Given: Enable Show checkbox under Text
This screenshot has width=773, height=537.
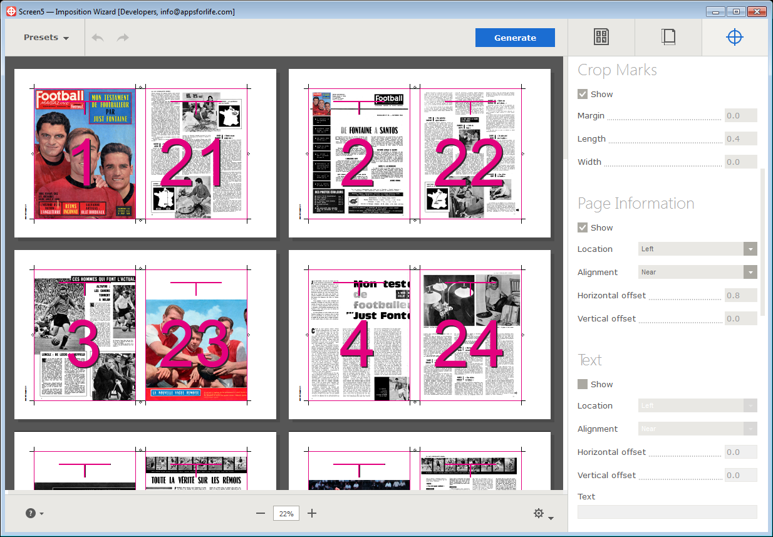Looking at the screenshot, I should click(583, 384).
